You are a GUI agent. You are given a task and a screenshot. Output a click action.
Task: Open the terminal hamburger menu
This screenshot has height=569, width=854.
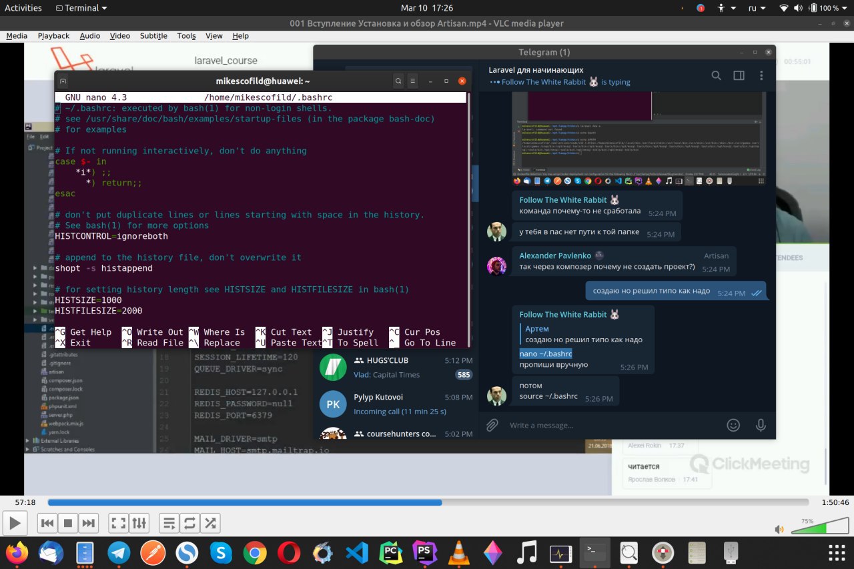pos(413,81)
